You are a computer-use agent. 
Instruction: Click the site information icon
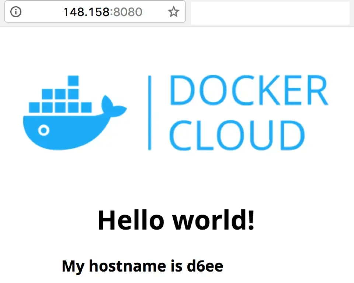(x=15, y=12)
